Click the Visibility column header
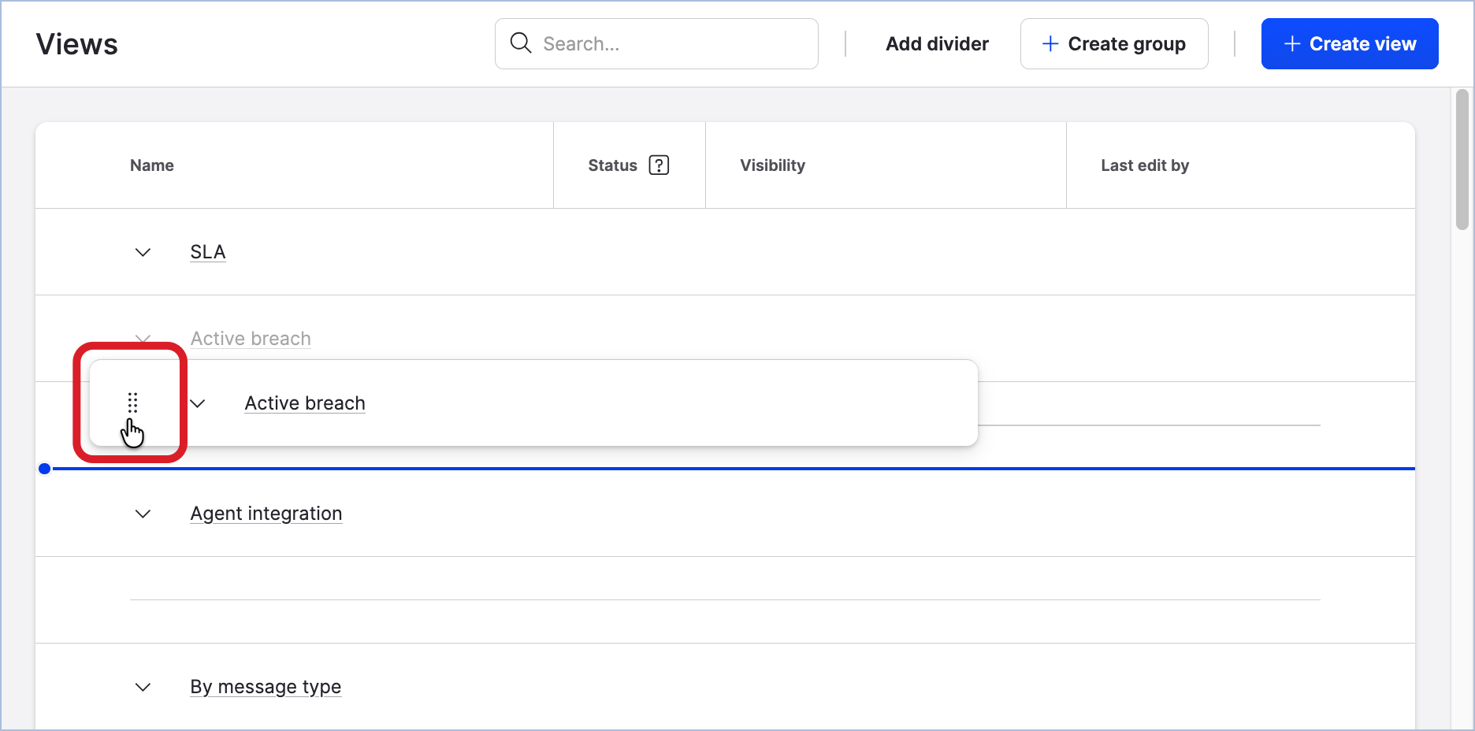This screenshot has width=1475, height=731. [772, 165]
